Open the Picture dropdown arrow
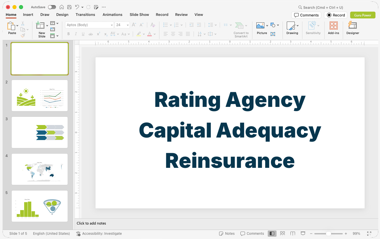Image resolution: width=380 pixels, height=239 pixels. point(267,26)
